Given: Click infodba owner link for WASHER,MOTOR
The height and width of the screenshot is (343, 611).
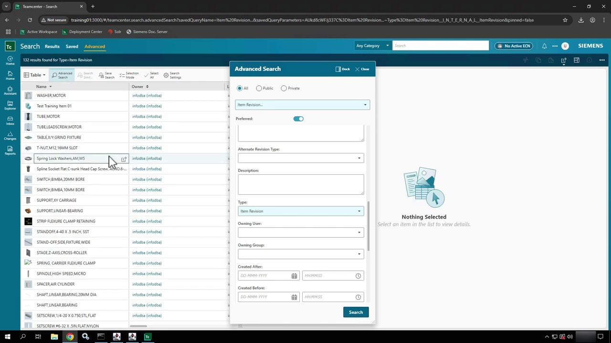Looking at the screenshot, I should pyautogui.click(x=147, y=95).
